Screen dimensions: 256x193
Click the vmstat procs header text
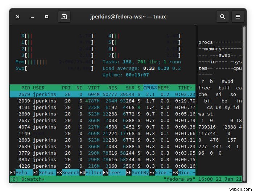coord(206,42)
